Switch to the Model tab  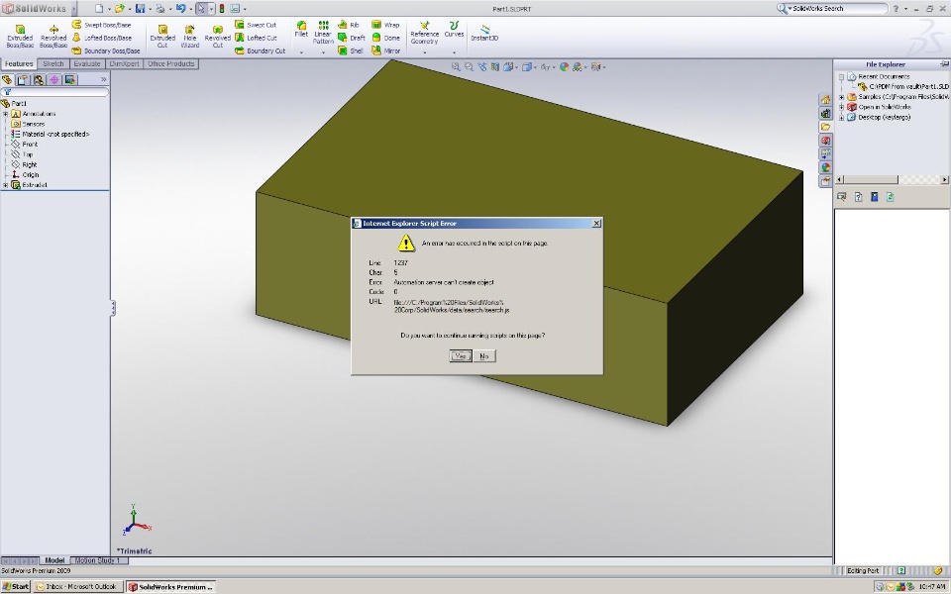(x=54, y=560)
